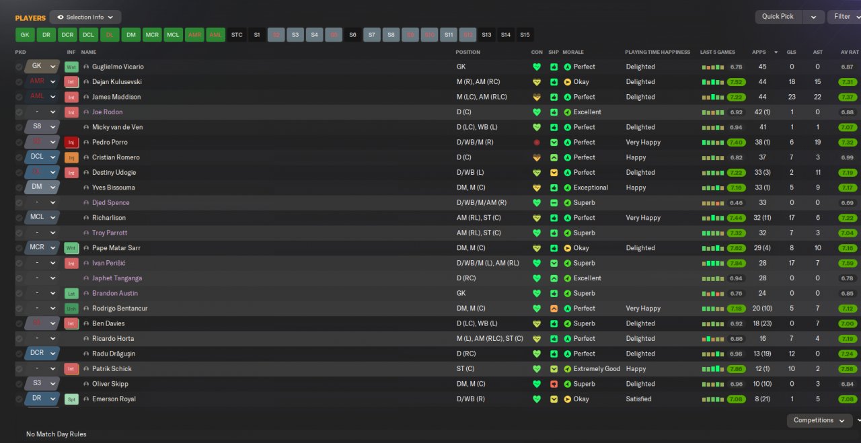Toggle the picked checkbox for Ricardo Horta

click(x=19, y=339)
